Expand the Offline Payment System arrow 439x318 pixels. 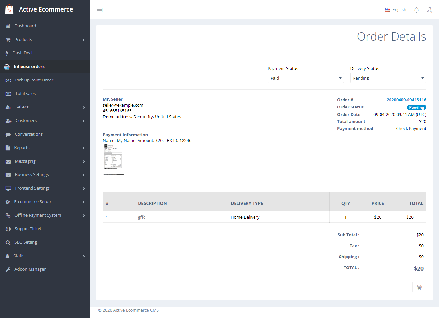tap(84, 216)
